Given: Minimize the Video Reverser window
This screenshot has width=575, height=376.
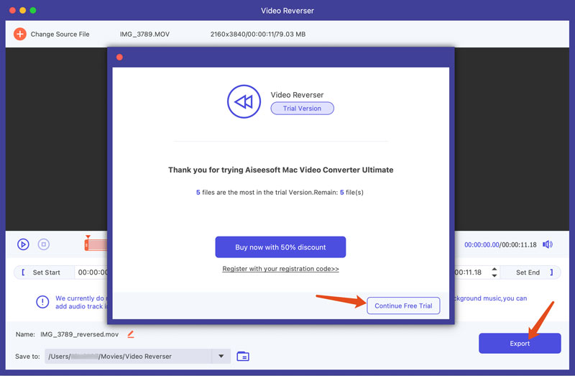Looking at the screenshot, I should tap(23, 10).
